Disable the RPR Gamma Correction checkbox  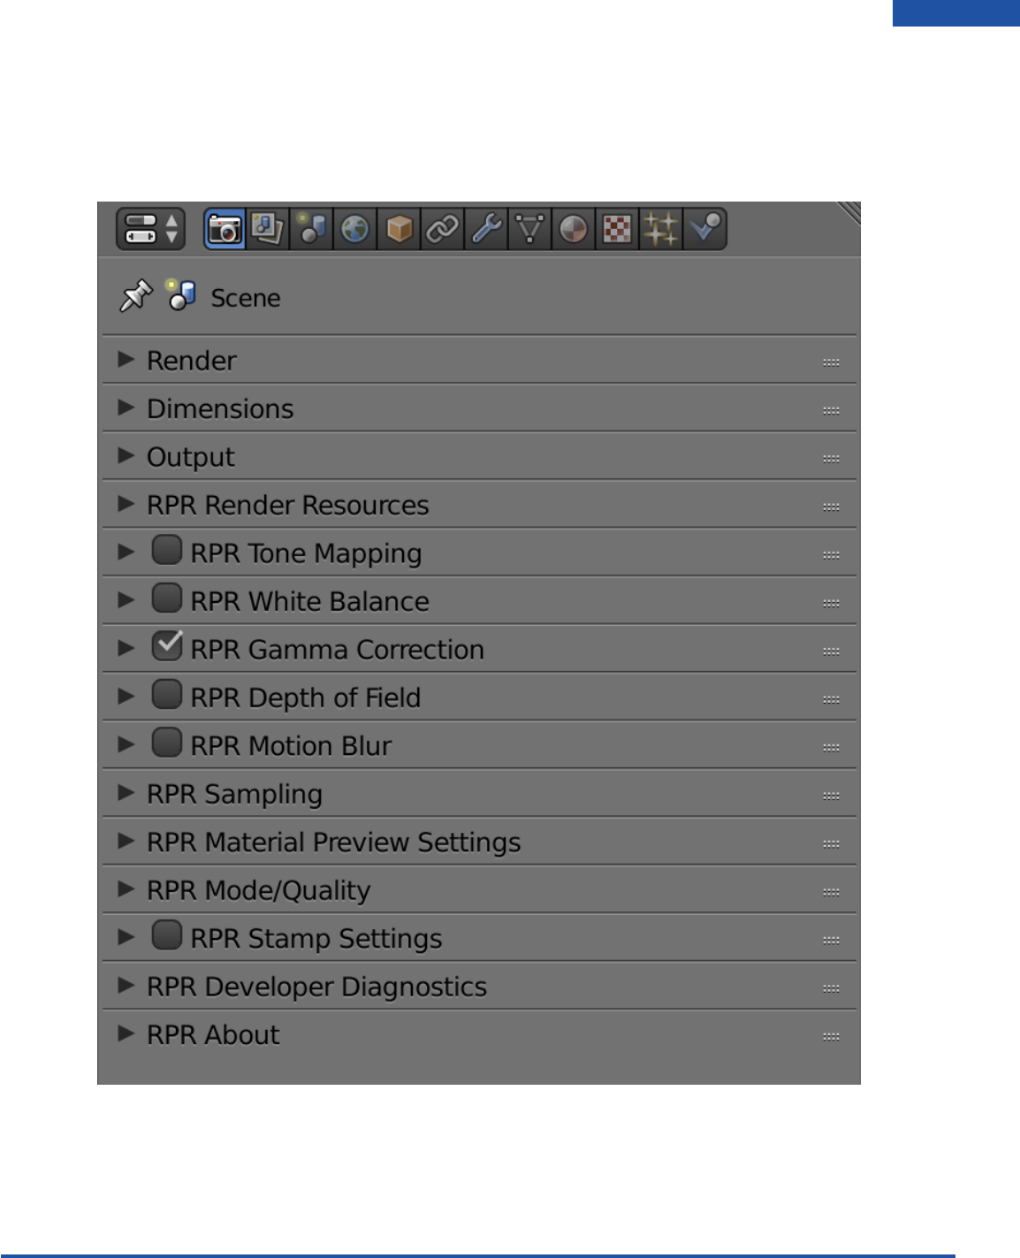pos(167,646)
